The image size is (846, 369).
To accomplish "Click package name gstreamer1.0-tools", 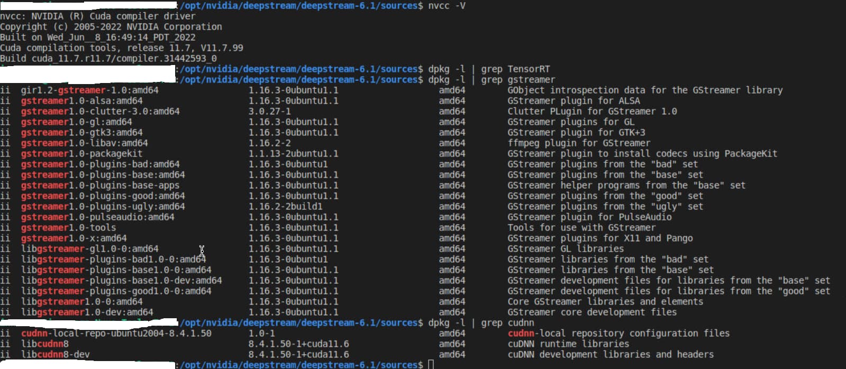I will pos(69,228).
